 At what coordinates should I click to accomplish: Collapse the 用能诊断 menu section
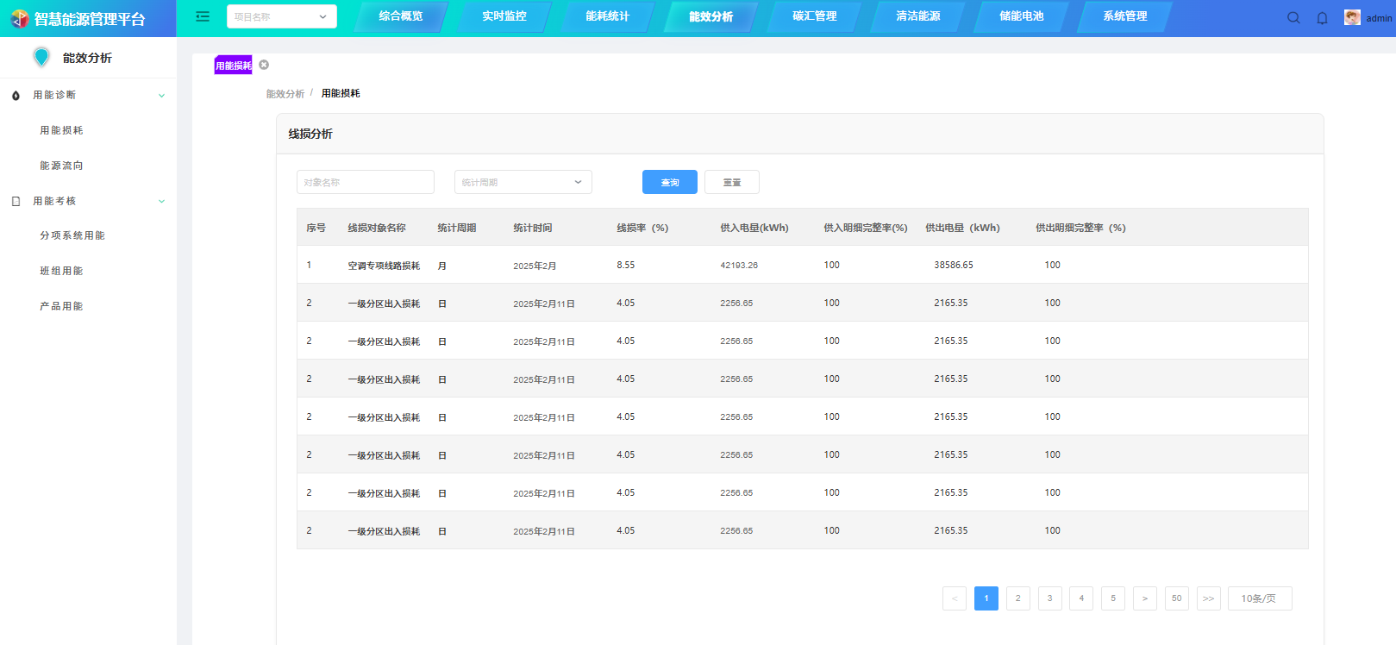[x=161, y=96]
